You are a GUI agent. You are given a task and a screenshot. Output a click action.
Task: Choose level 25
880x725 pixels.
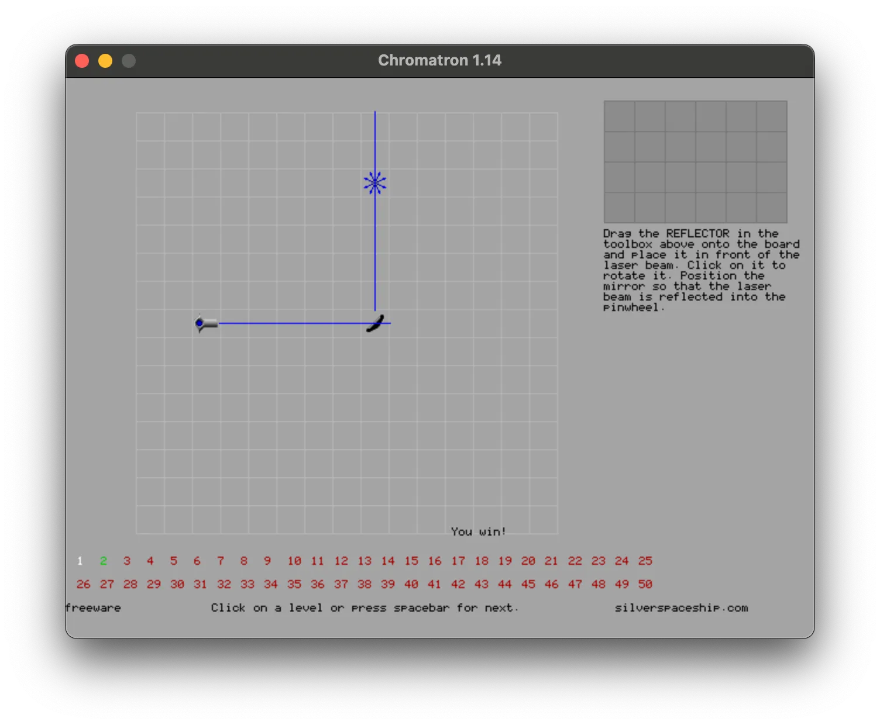[645, 561]
